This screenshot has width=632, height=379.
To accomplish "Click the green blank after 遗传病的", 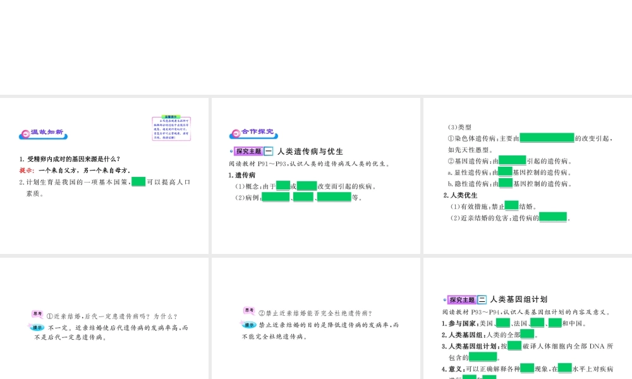I will coord(553,217).
